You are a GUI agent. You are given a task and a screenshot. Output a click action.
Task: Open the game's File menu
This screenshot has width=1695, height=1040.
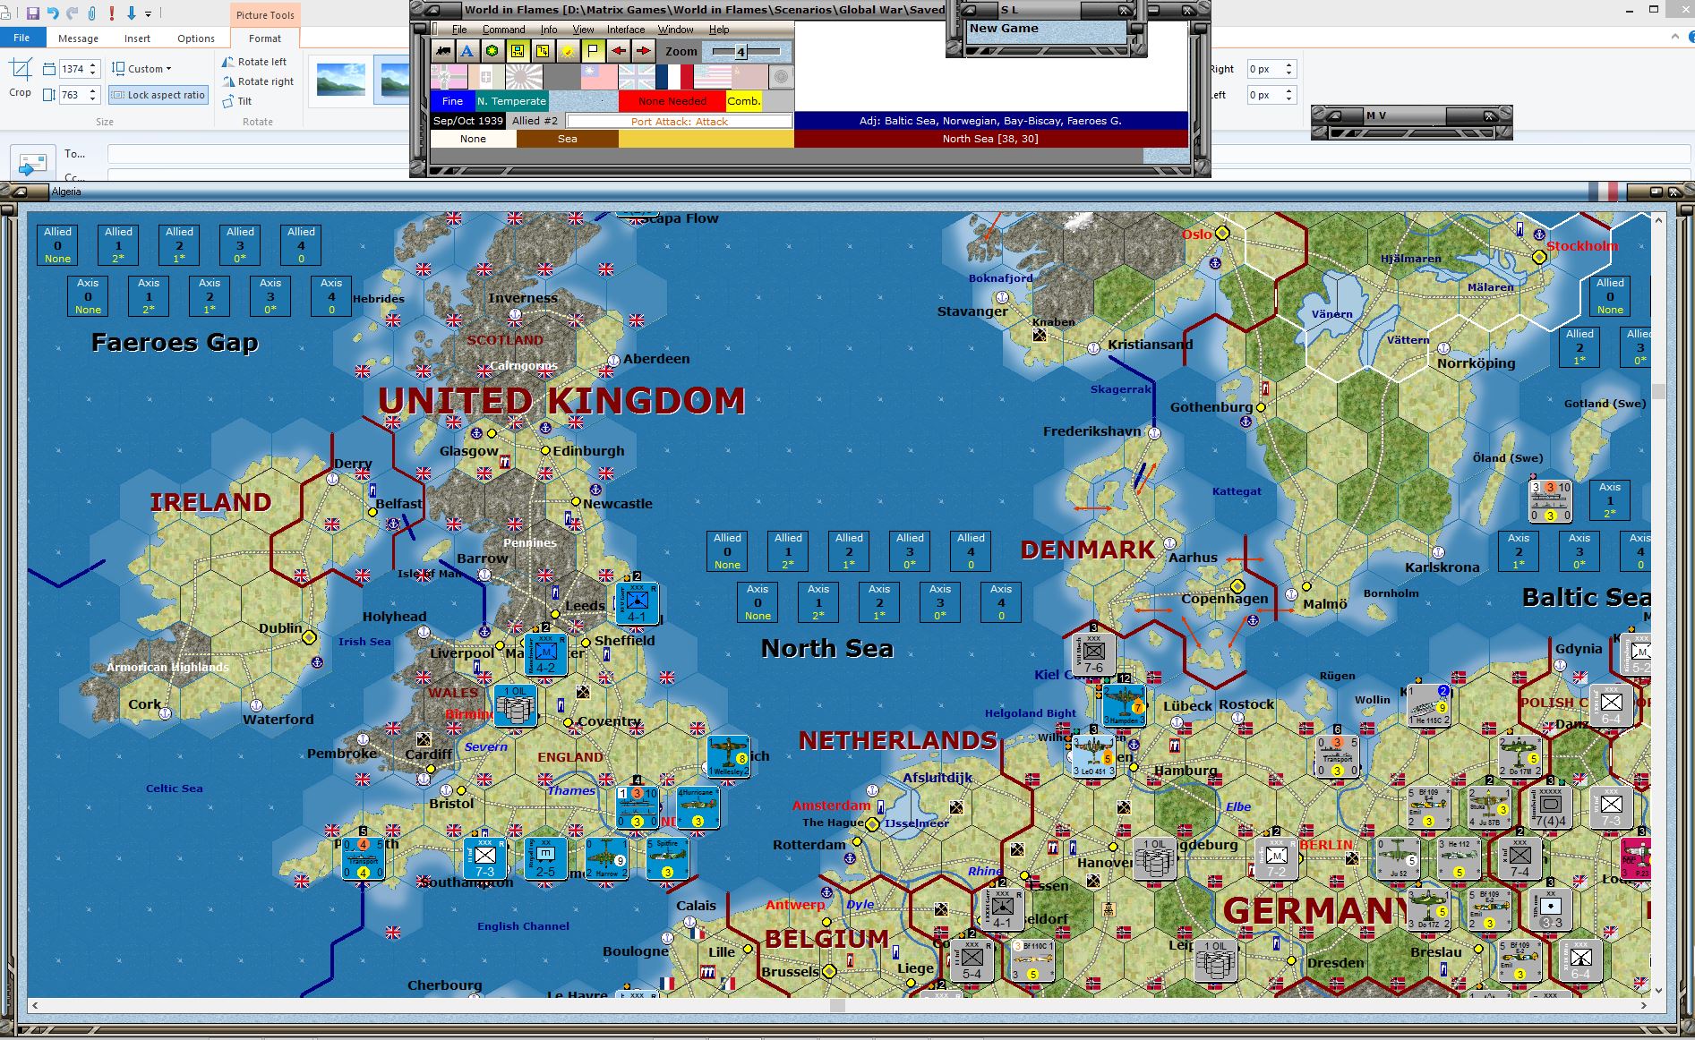tap(459, 30)
